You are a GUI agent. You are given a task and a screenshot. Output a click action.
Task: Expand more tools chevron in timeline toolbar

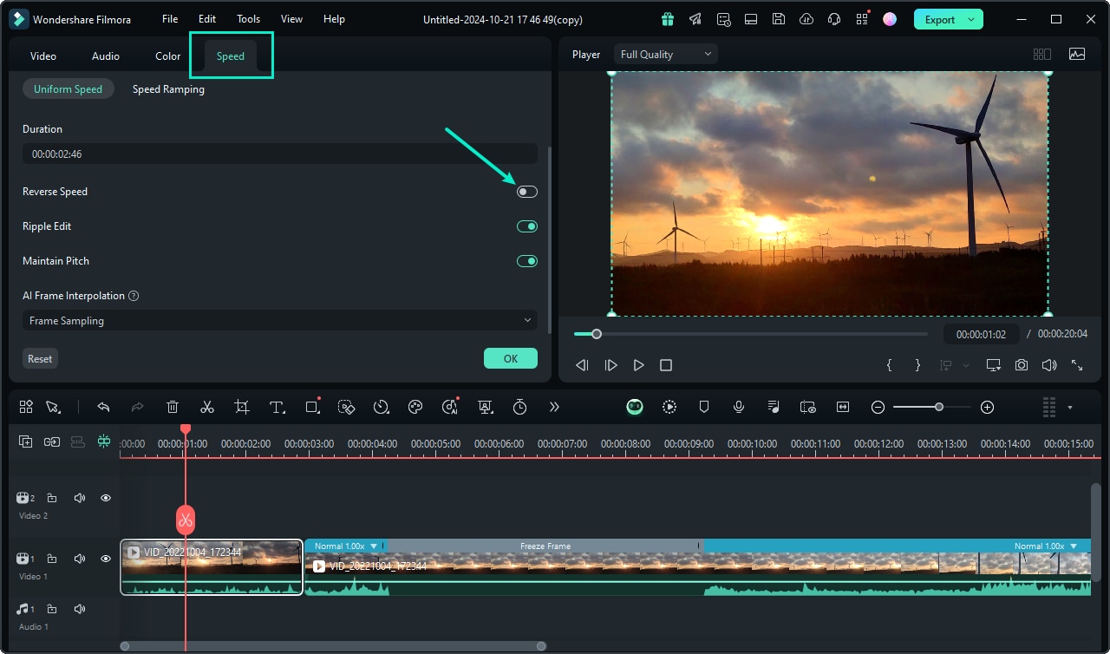[x=554, y=407]
